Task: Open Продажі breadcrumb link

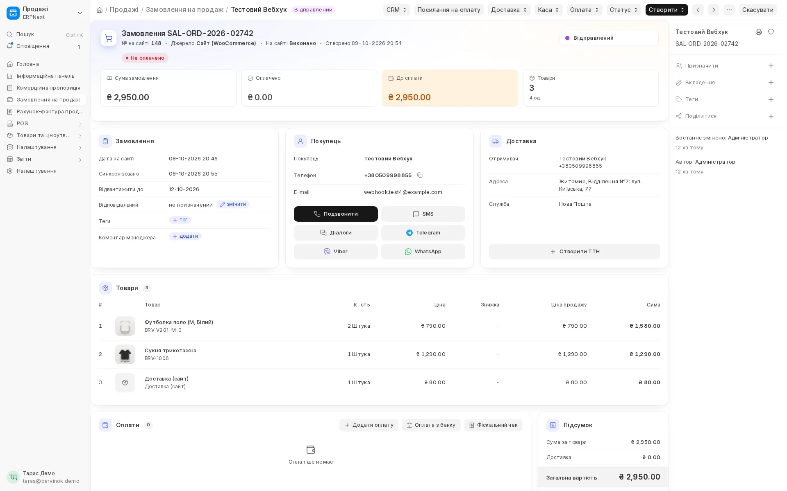Action: tap(124, 10)
